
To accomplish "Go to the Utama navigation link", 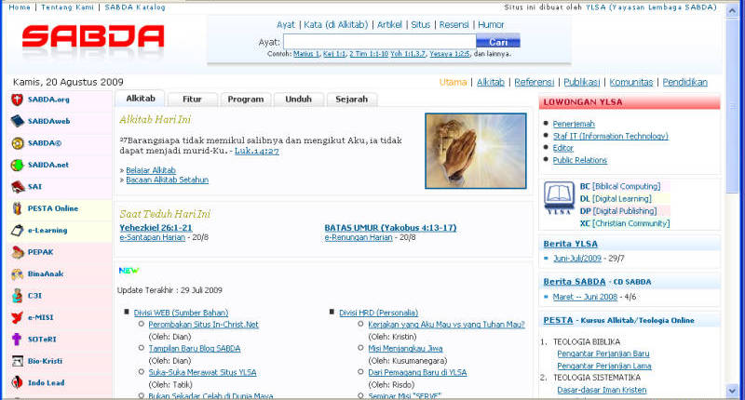I will click(453, 82).
